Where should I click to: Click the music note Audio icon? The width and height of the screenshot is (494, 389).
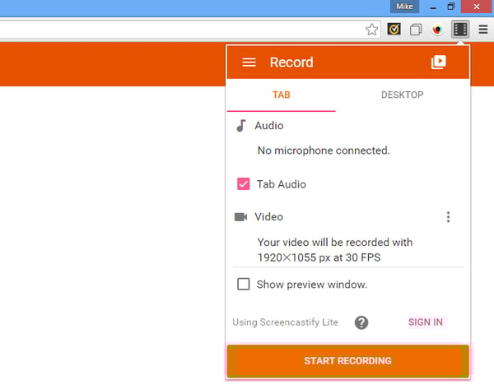point(241,126)
